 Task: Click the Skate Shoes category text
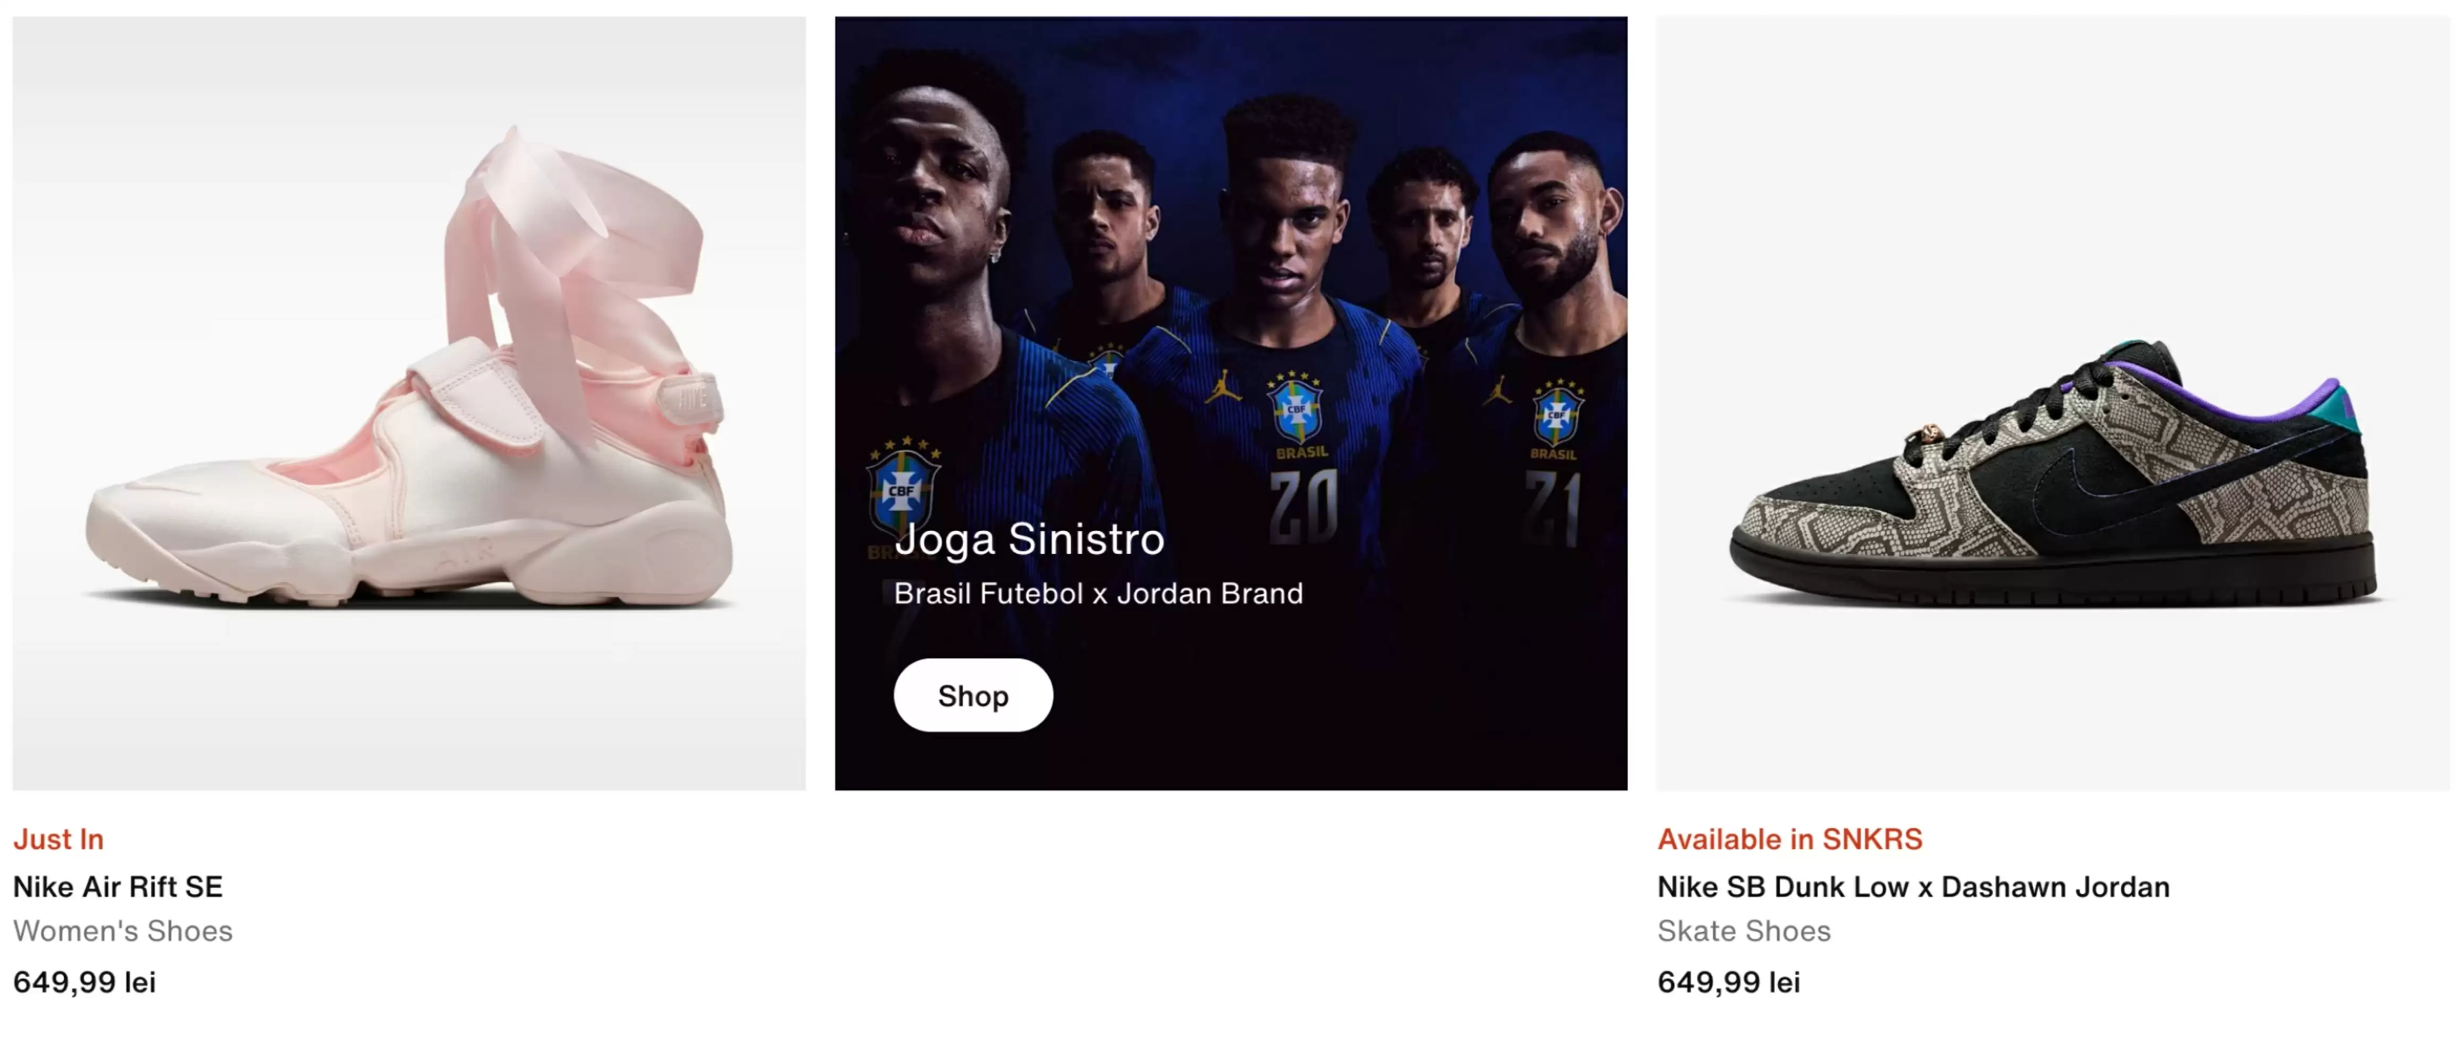tap(1743, 930)
